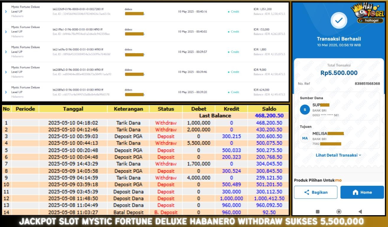Click the Debet column header

[x=199, y=109]
